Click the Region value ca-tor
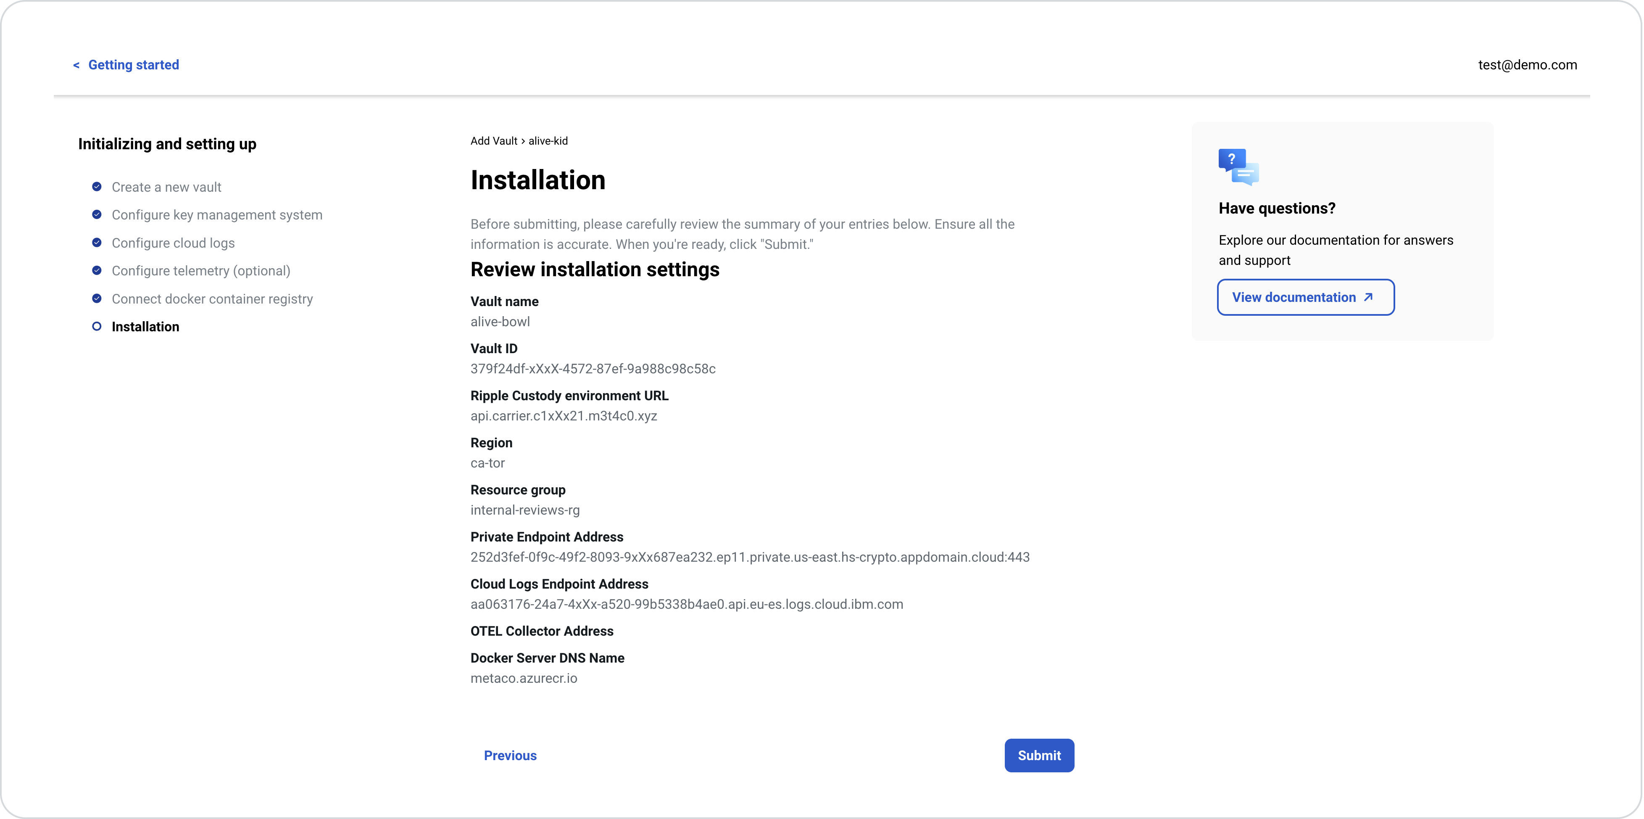 [x=487, y=463]
